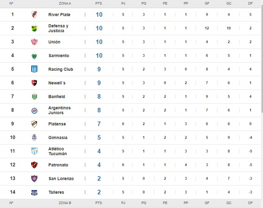
Task: Click the ZONA B header label
Action: (65, 203)
